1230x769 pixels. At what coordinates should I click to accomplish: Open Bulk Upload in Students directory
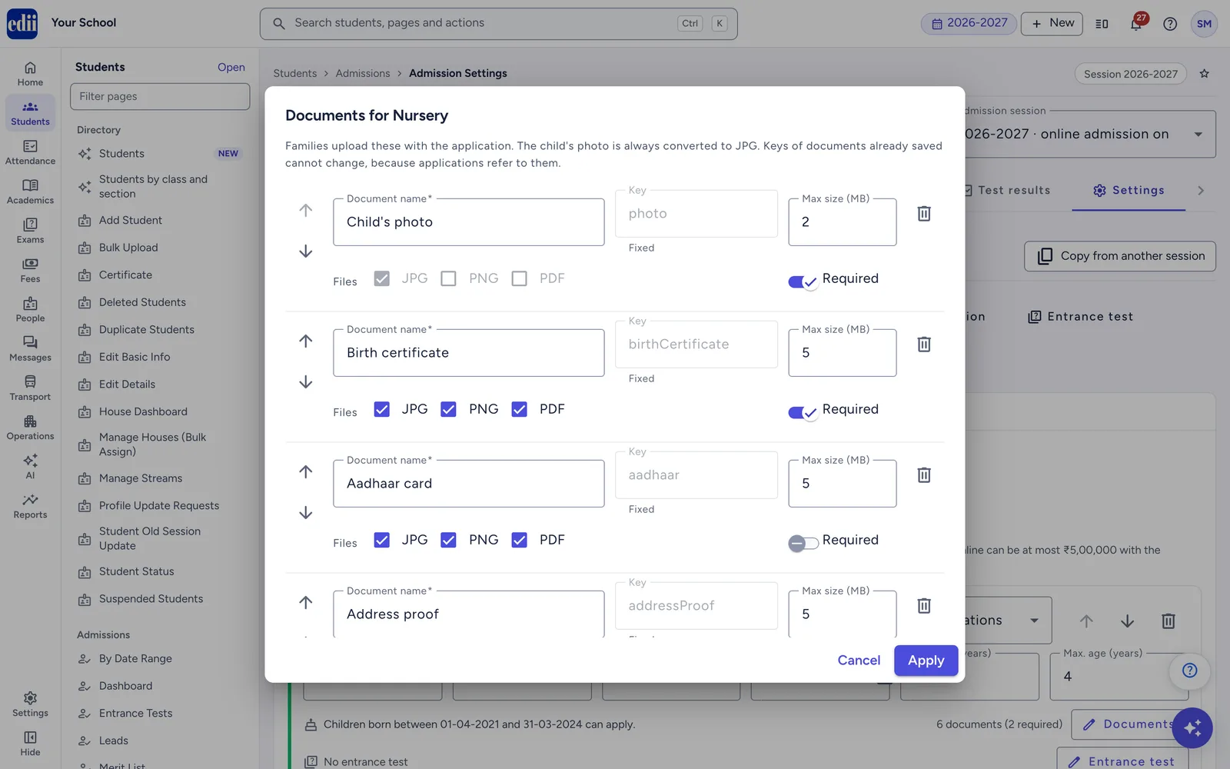(128, 248)
